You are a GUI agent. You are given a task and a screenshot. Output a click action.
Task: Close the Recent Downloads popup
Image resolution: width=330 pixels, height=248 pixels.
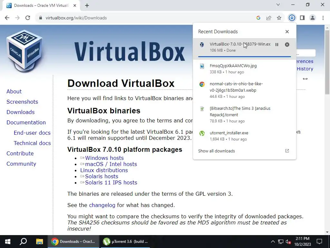tap(287, 32)
